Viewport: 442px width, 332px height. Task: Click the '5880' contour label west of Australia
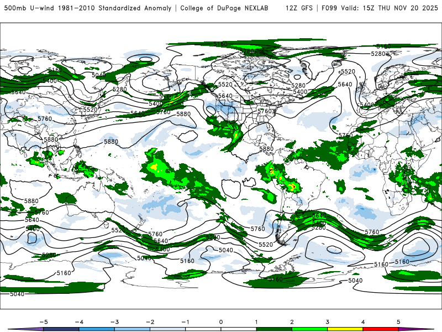pyautogui.click(x=31, y=201)
